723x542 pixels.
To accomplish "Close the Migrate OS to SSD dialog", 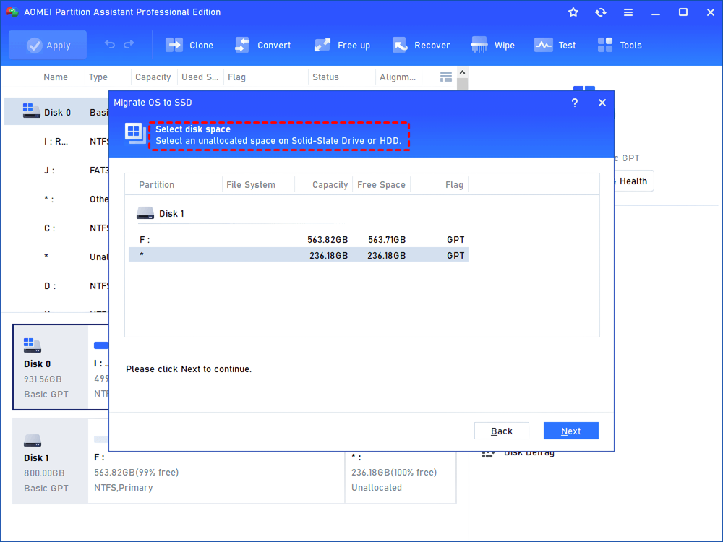I will 602,103.
